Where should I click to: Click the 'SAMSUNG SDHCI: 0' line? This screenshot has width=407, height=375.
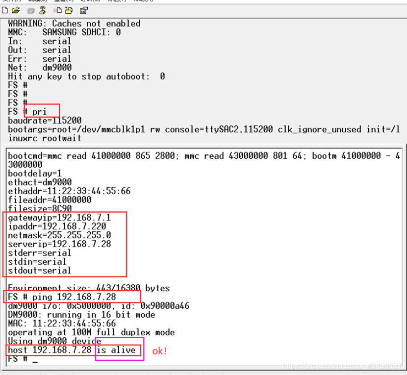pyautogui.click(x=81, y=32)
